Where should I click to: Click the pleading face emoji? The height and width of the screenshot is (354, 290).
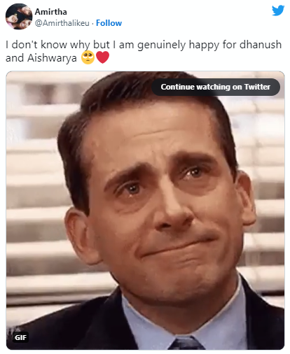click(88, 57)
